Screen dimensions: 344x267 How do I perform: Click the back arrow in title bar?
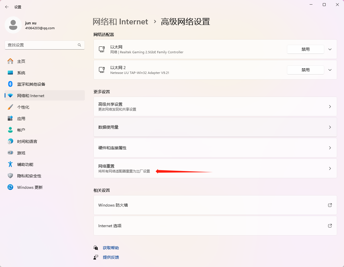coord(7,7)
